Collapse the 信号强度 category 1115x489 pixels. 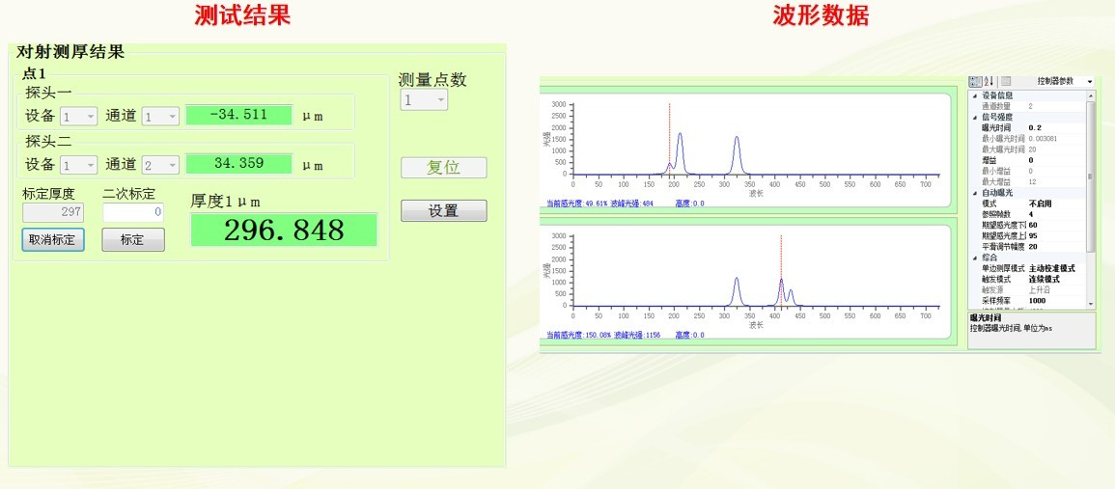point(974,117)
